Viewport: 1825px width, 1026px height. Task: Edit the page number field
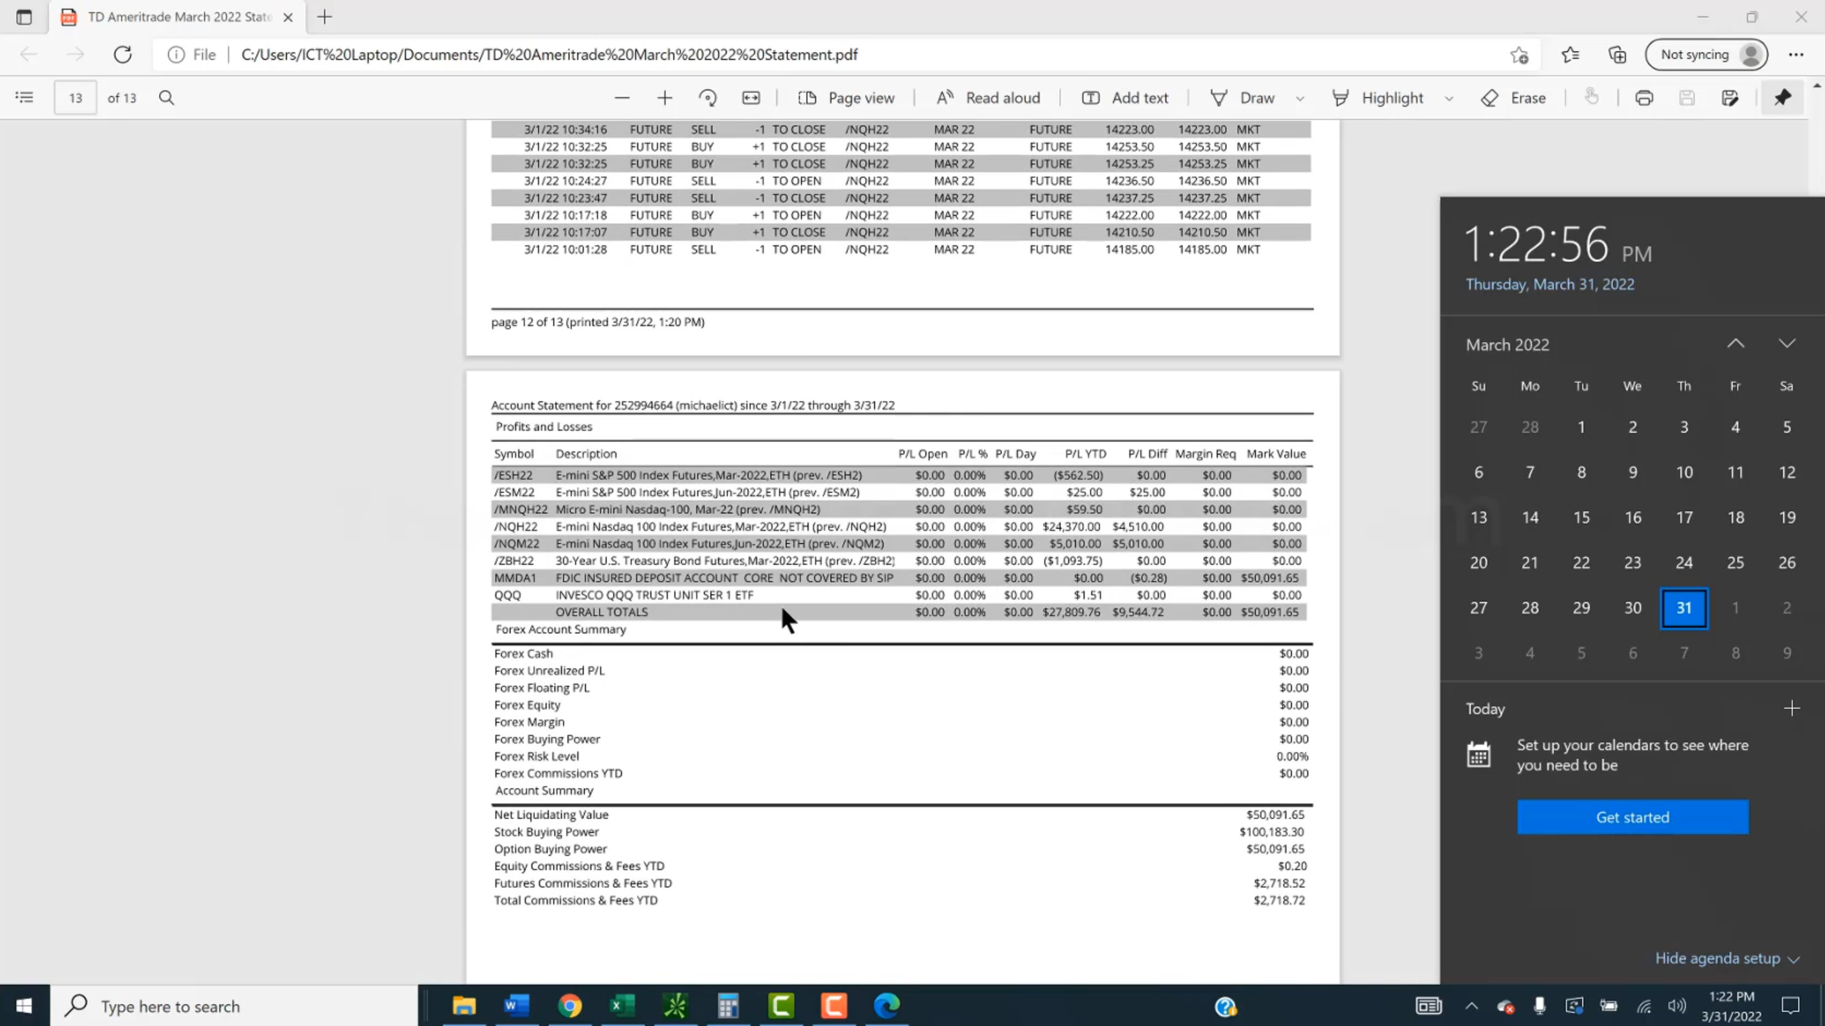tap(75, 98)
